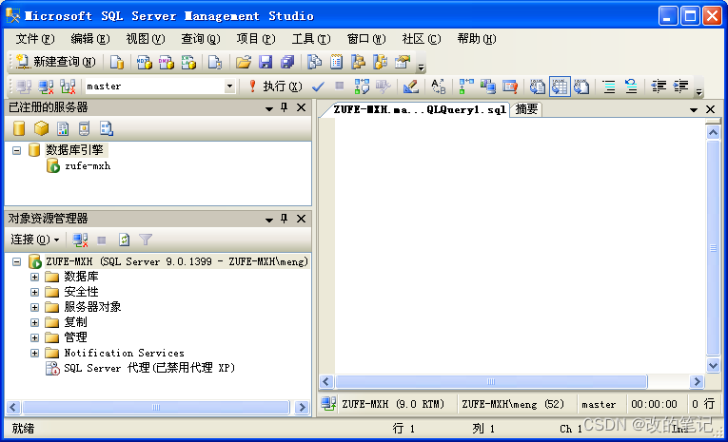The width and height of the screenshot is (728, 442).
Task: Open the 查询(Q) menu
Action: [x=201, y=39]
